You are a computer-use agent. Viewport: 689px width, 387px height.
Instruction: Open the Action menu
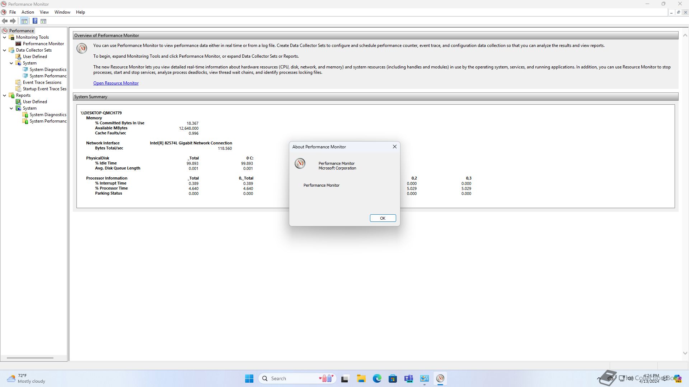(x=28, y=12)
